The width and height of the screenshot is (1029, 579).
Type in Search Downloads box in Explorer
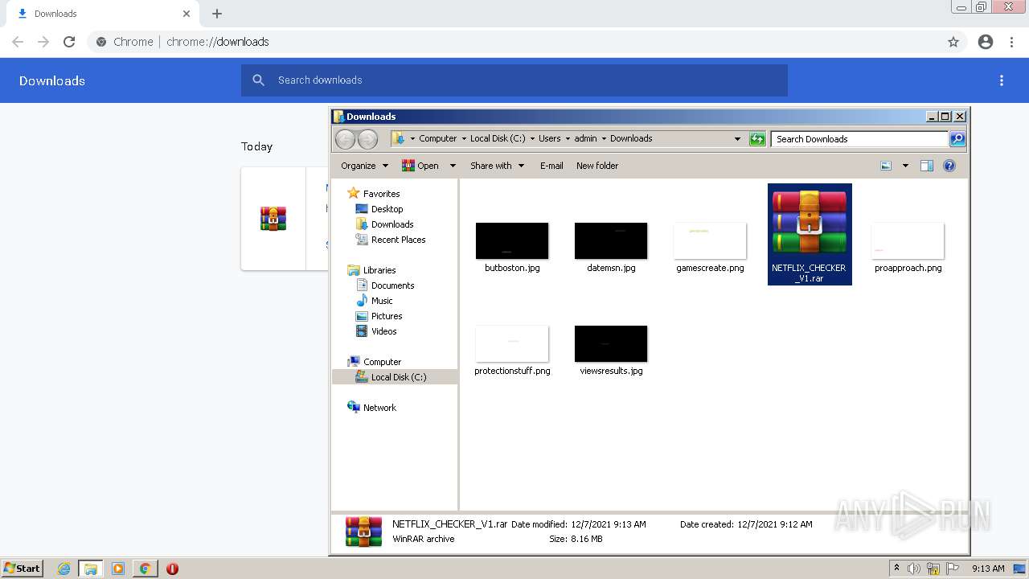pos(859,139)
